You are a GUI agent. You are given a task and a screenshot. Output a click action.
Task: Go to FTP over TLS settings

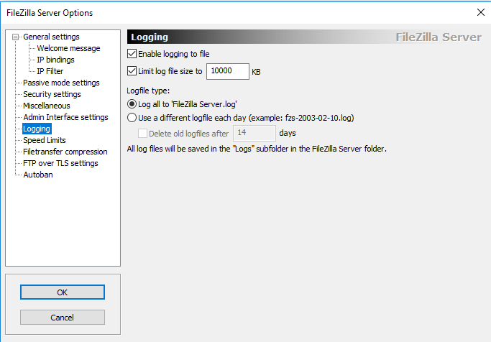tap(61, 163)
